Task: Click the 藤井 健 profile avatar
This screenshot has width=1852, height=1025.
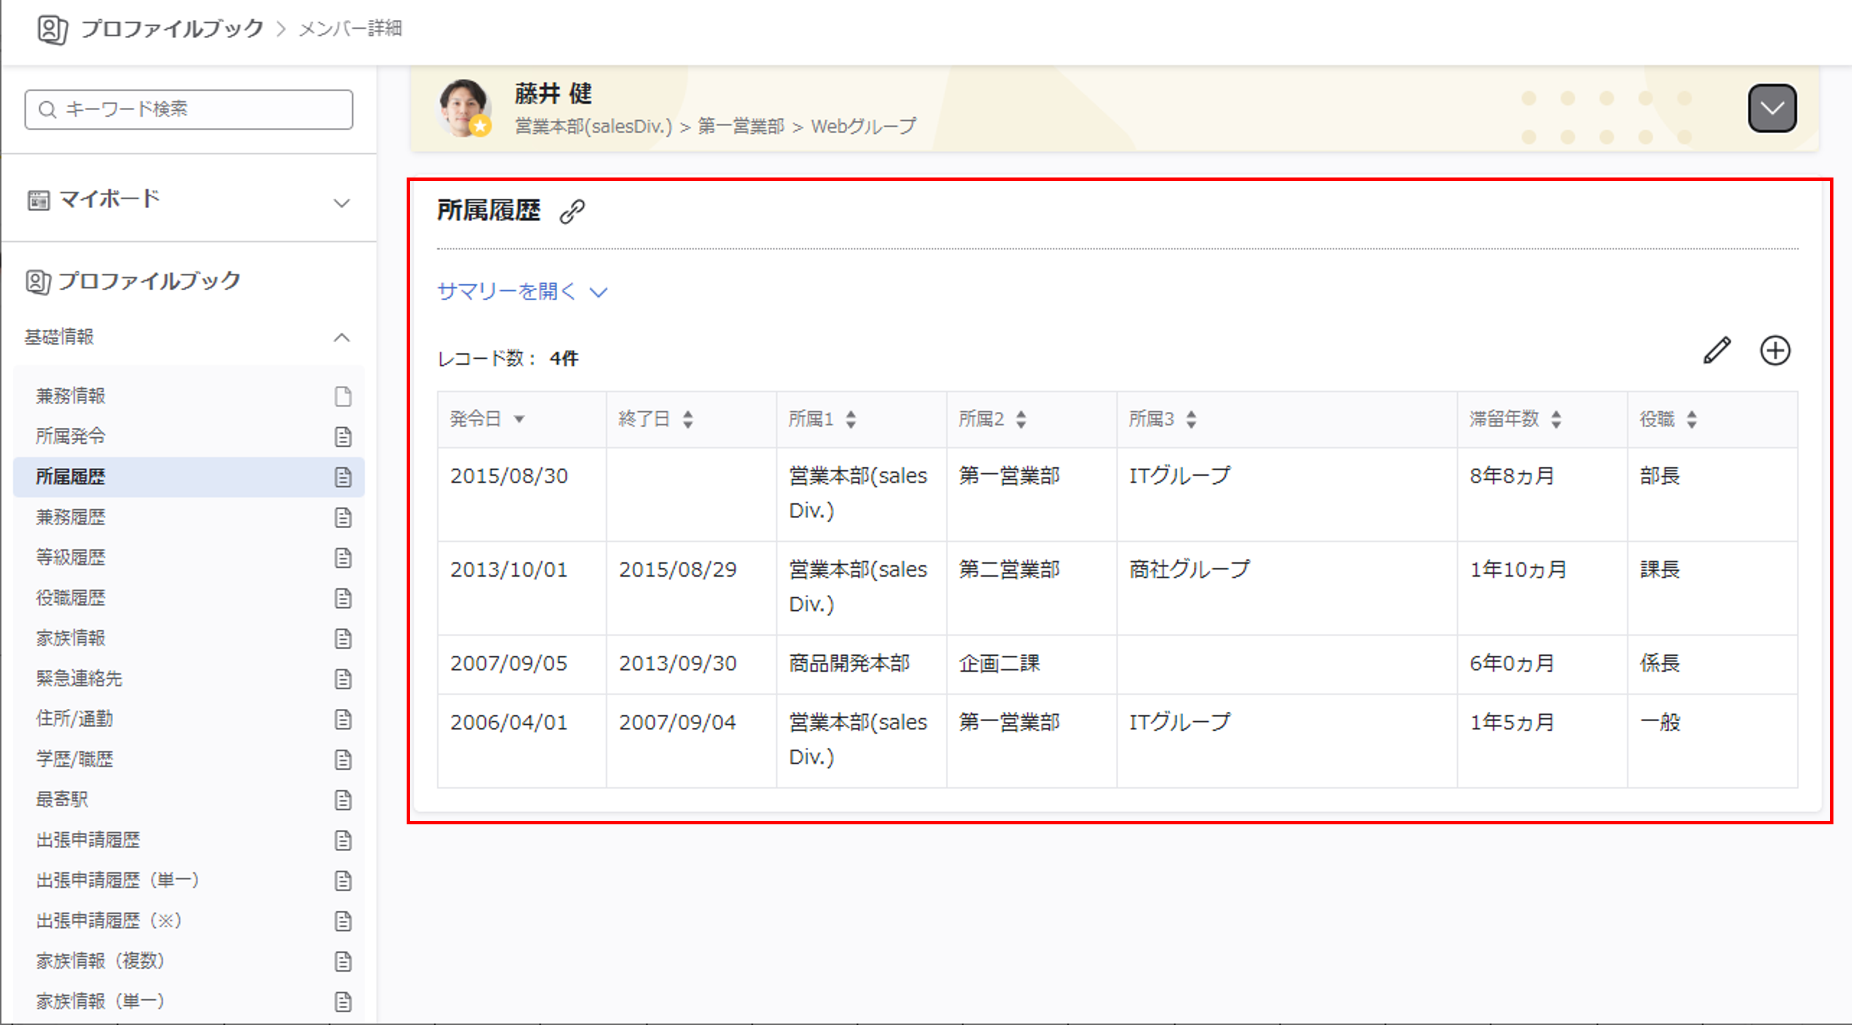Action: coord(464,108)
